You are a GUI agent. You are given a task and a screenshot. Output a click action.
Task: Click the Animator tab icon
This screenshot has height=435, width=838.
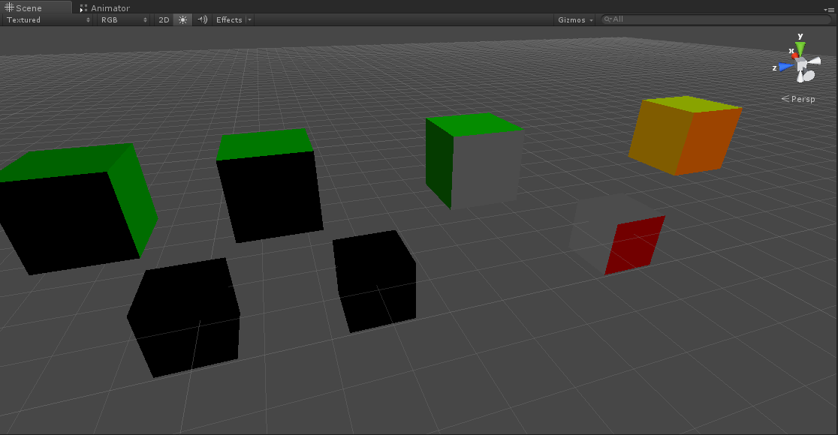pos(82,7)
